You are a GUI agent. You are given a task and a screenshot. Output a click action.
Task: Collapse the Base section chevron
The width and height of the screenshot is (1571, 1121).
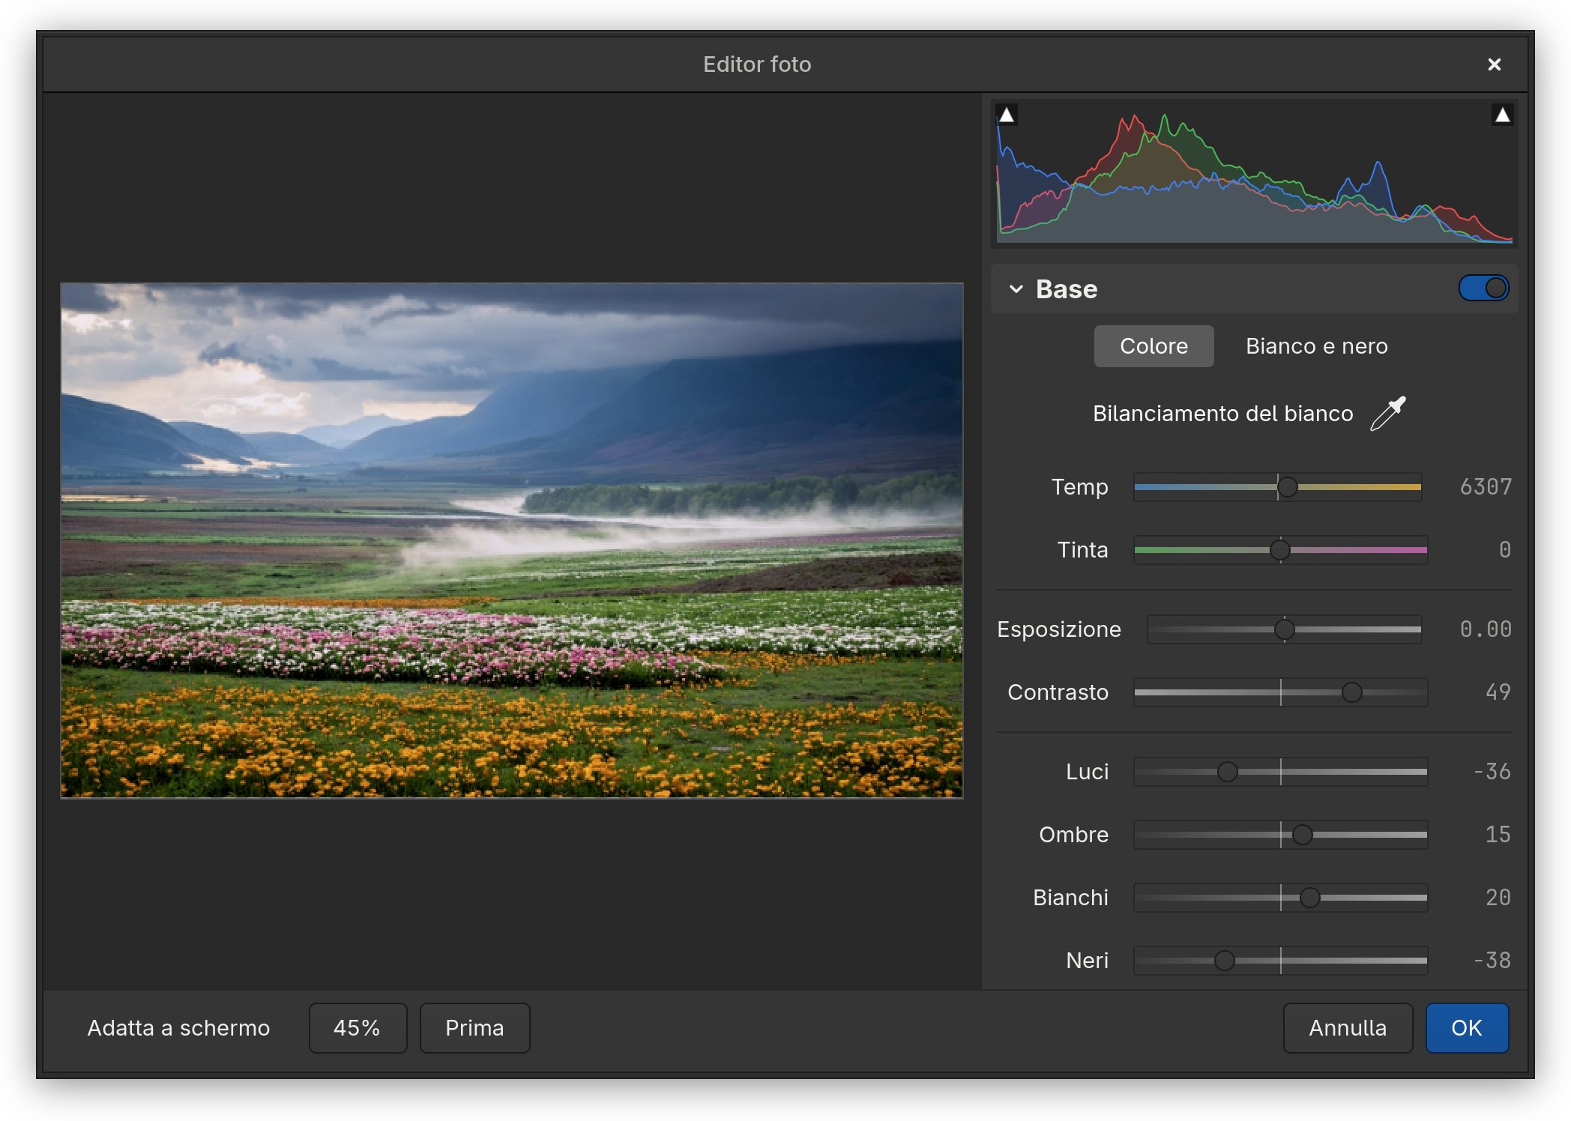click(1016, 289)
